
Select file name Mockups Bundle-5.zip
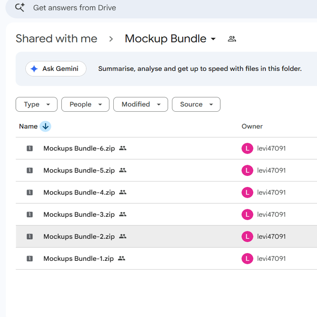tap(79, 170)
